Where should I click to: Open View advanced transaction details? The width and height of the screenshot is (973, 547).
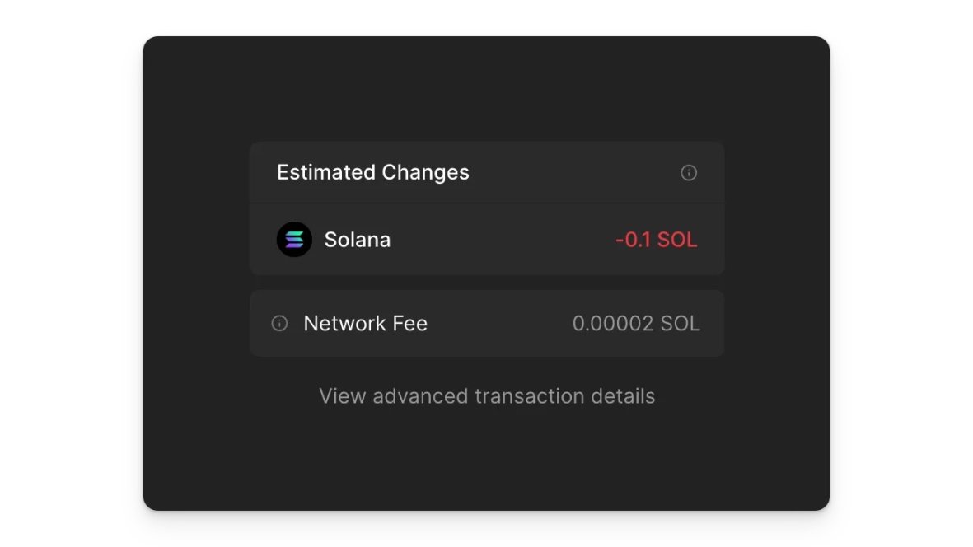pos(487,396)
